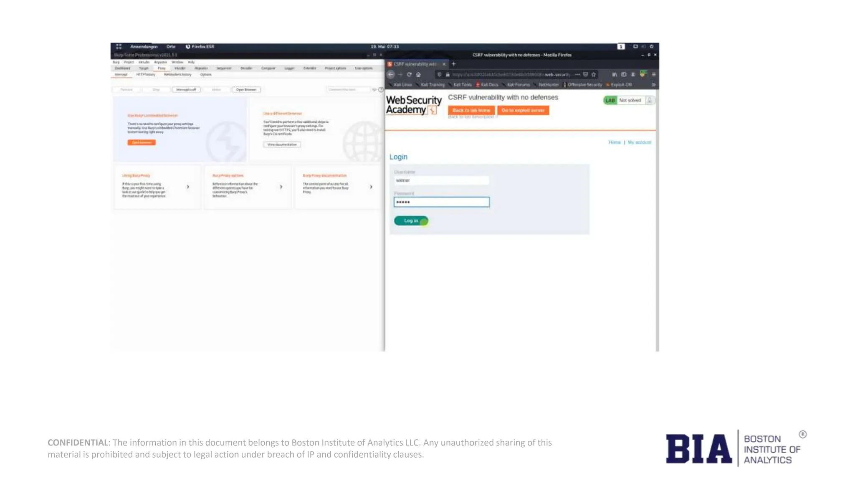Click orange Open browser button
The height and width of the screenshot is (481, 855).
pos(142,142)
